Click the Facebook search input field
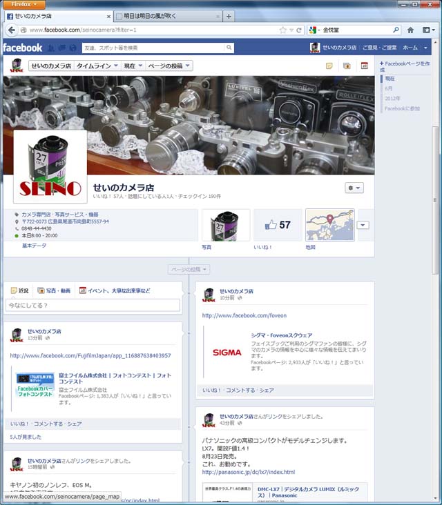442x505 pixels. [153, 48]
